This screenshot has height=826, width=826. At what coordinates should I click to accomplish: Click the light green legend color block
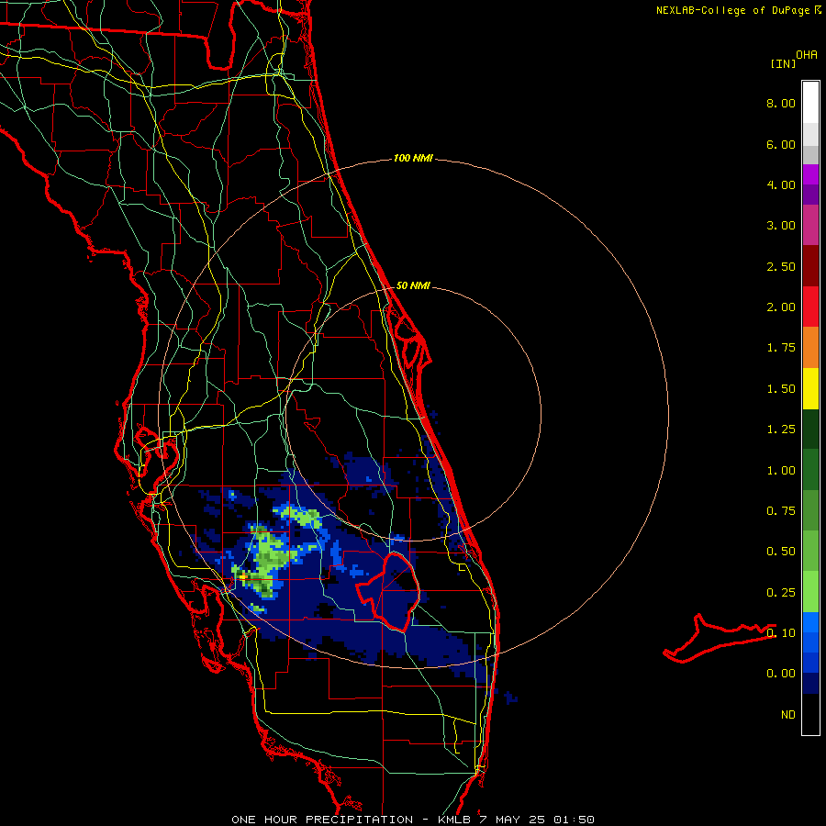coord(810,592)
